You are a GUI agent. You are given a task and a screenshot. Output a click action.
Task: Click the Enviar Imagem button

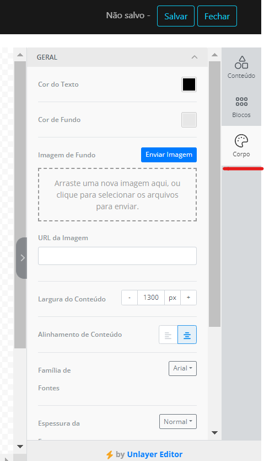pyautogui.click(x=169, y=155)
